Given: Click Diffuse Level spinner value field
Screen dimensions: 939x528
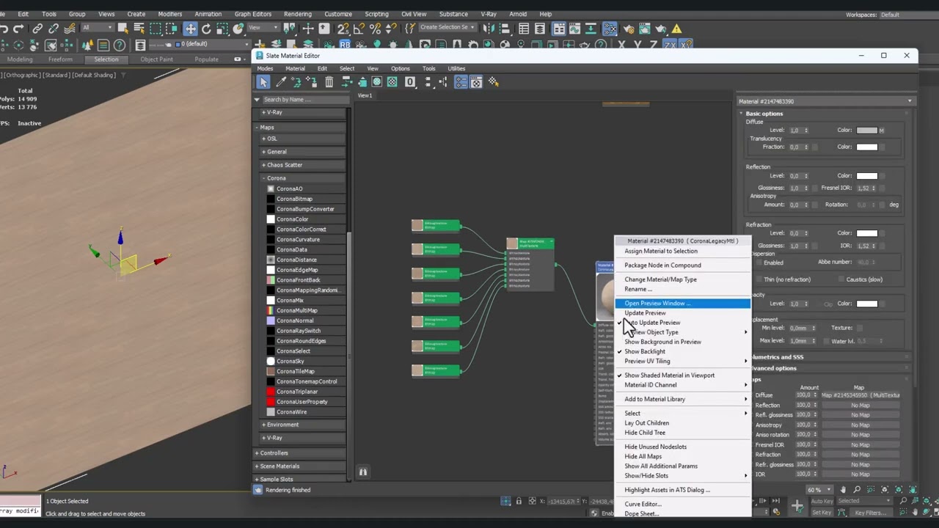Looking at the screenshot, I should (x=795, y=131).
